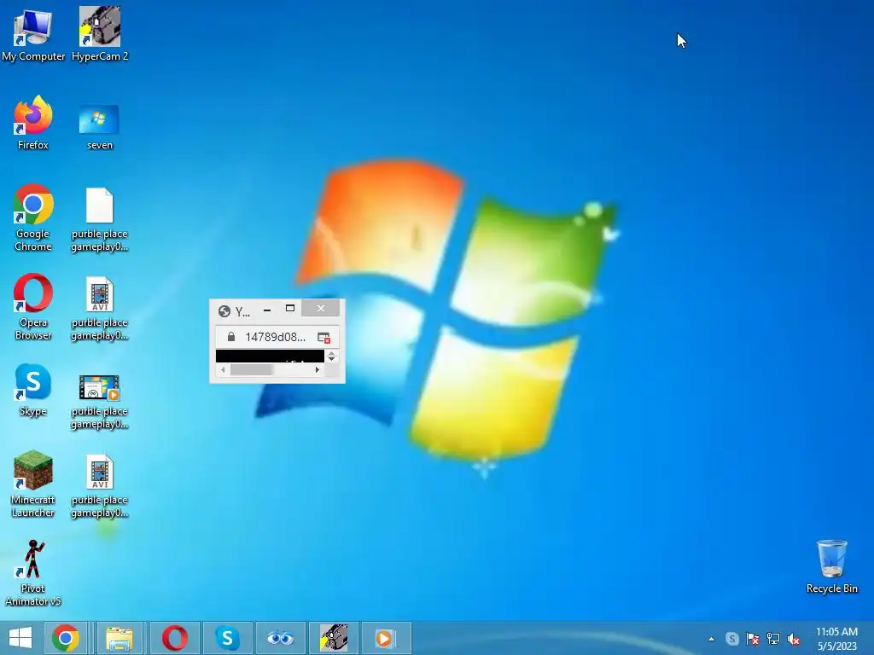
Task: Click the muted volume tray icon
Action: (x=793, y=639)
